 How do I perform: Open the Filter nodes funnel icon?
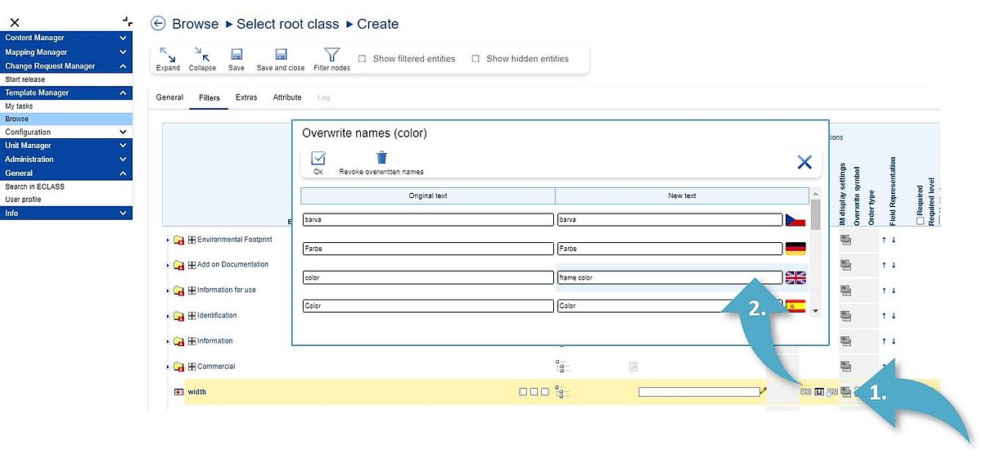pos(331,55)
